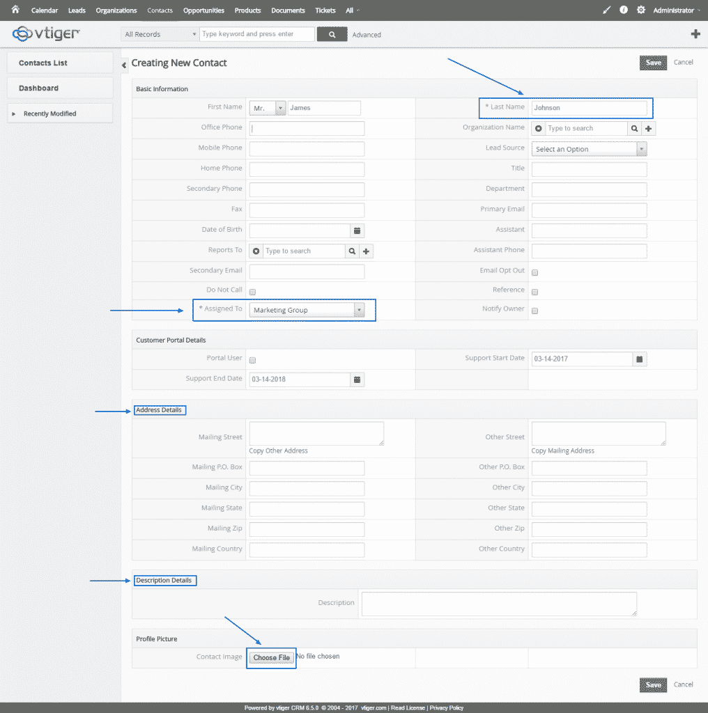Switch to the Documents module

(288, 10)
